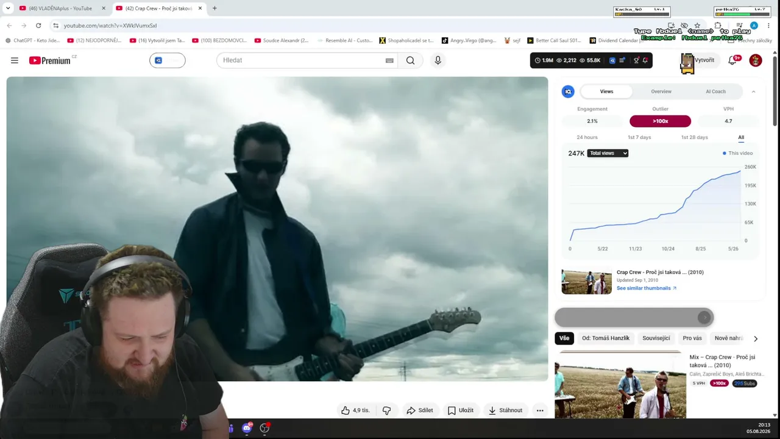Open See similar thumbnails link
Image resolution: width=780 pixels, height=439 pixels.
coord(647,288)
